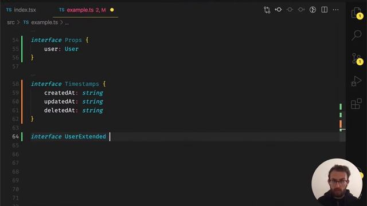The height and width of the screenshot is (206, 367).
Task: Click the go to previous change icon
Action: (x=278, y=10)
